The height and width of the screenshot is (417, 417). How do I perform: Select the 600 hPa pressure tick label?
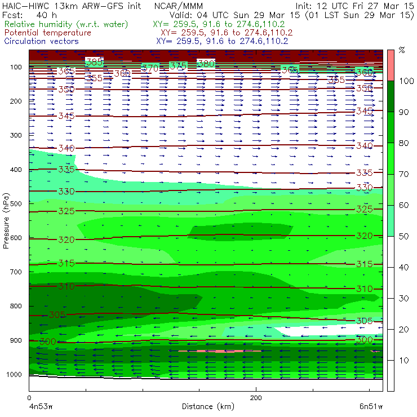click(16, 238)
